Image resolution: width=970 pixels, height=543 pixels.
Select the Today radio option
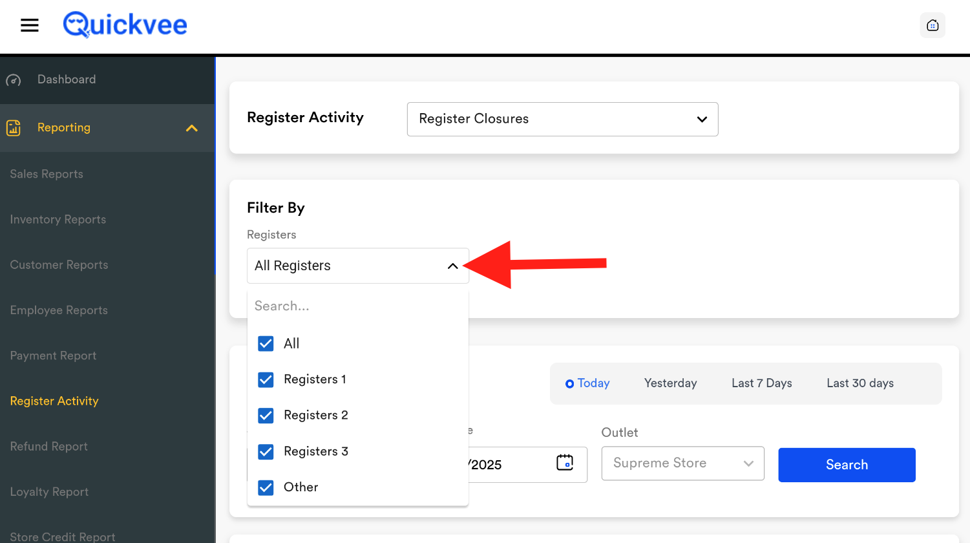pyautogui.click(x=569, y=384)
